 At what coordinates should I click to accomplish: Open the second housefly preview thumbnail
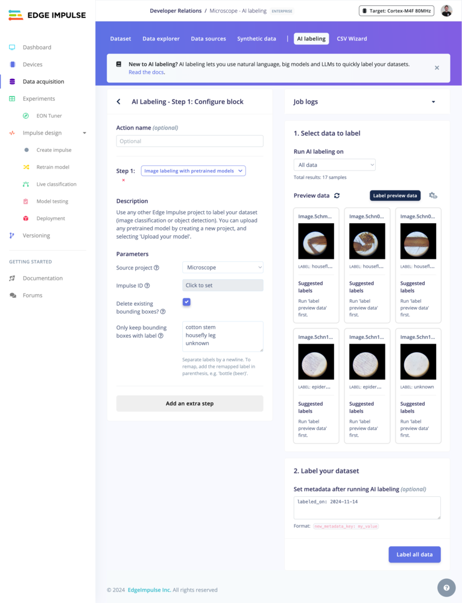pos(367,241)
